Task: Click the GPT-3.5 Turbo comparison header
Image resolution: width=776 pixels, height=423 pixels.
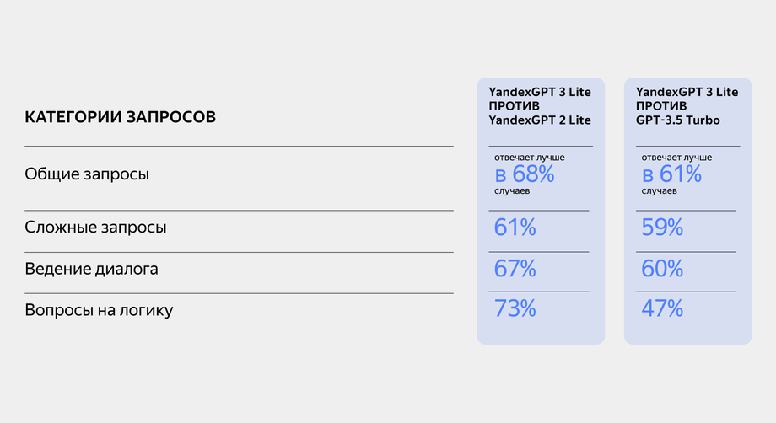Action: point(687,106)
